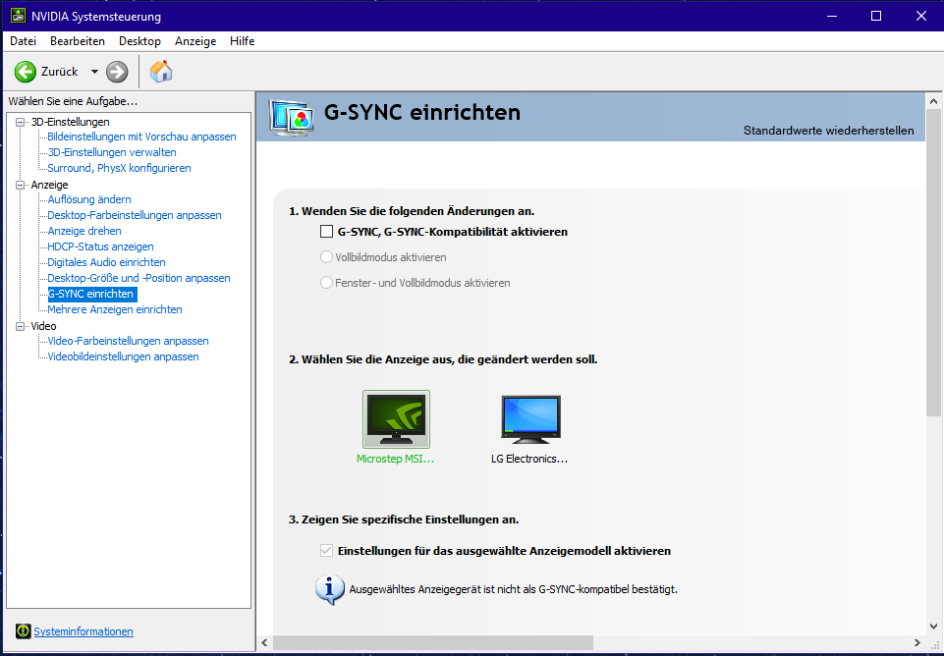Open Bildeinstellungen mit Vorschau anpassen
Screen dimensions: 944x656
(142, 137)
